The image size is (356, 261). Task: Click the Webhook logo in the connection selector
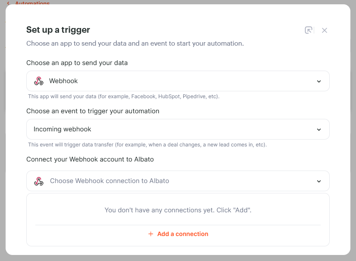point(39,181)
